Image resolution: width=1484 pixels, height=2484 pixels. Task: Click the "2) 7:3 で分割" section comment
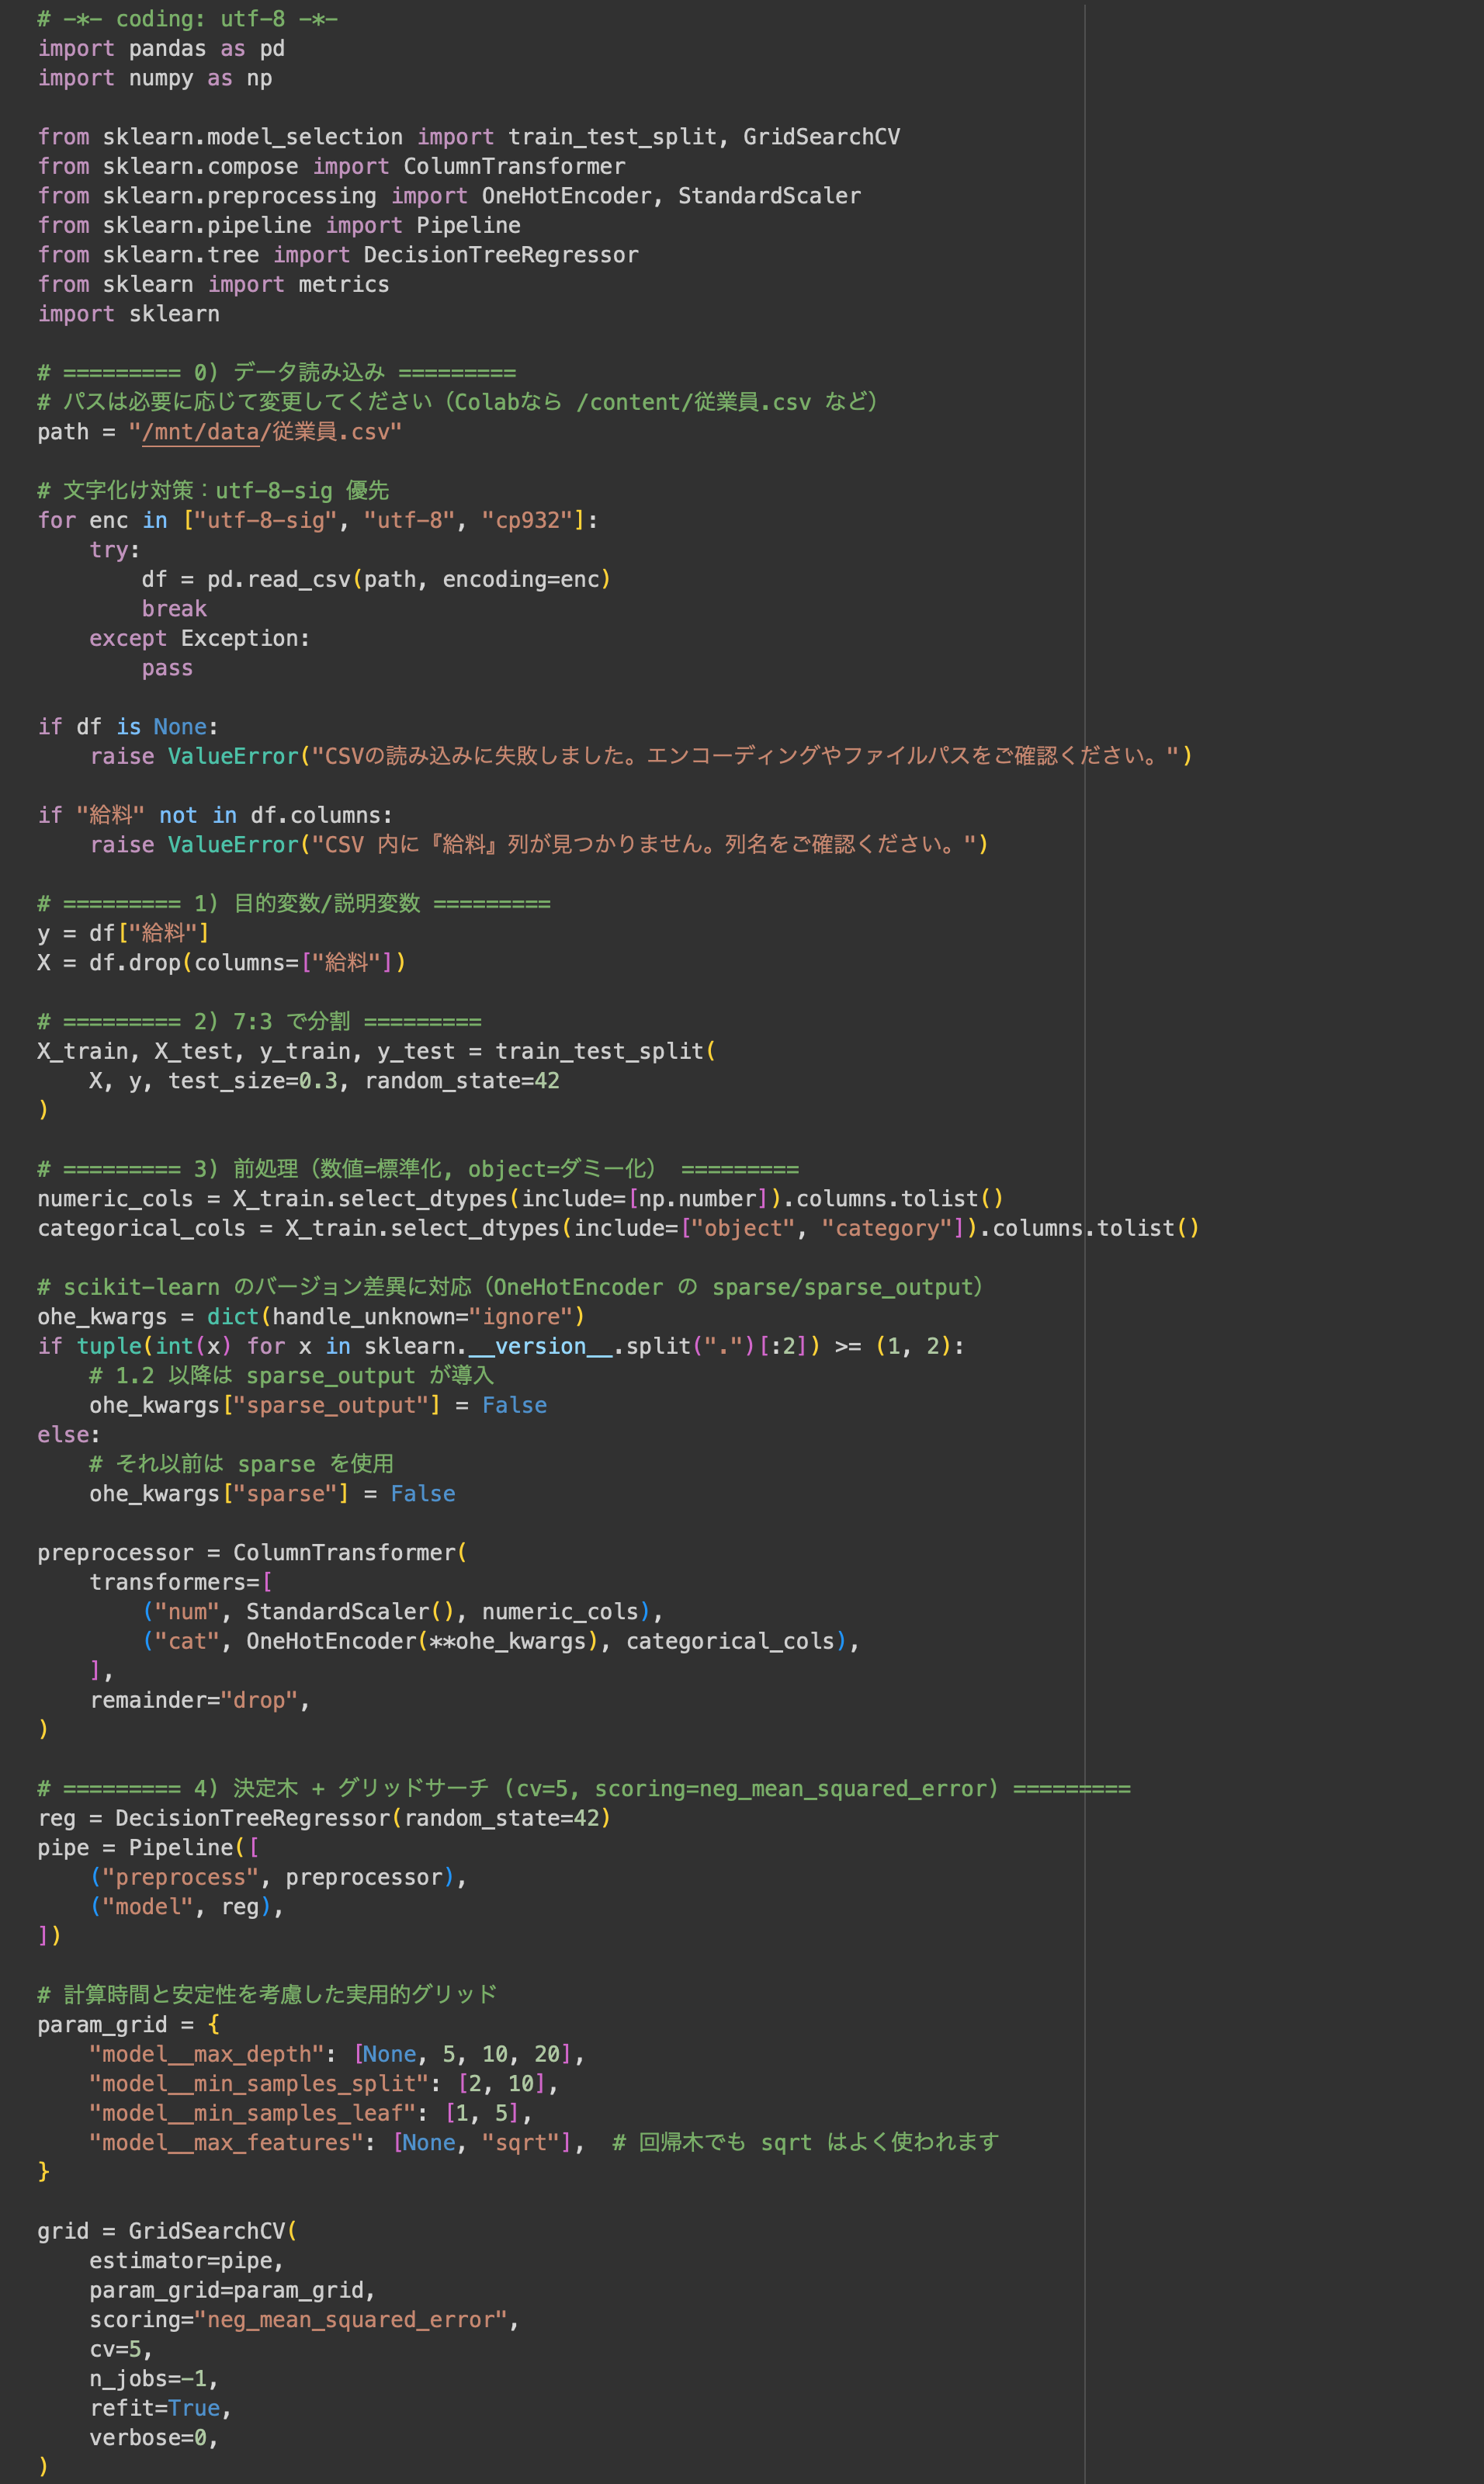tap(259, 1022)
